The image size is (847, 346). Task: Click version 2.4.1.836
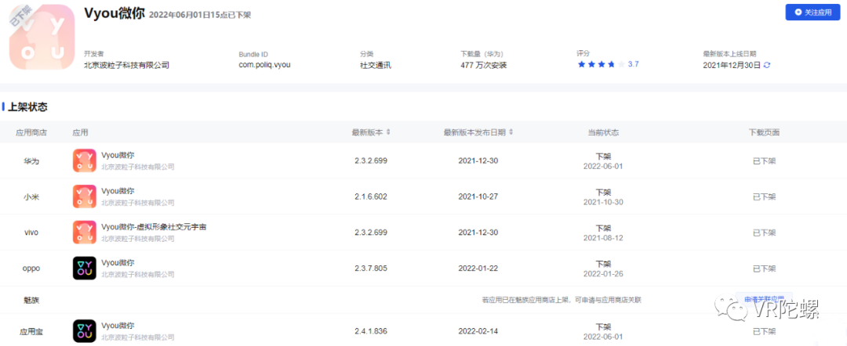370,331
